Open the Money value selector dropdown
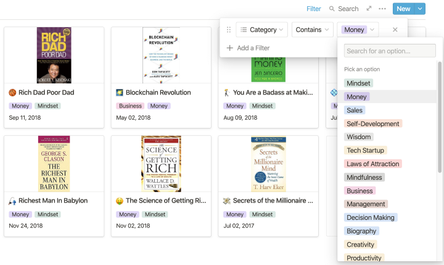 358,30
